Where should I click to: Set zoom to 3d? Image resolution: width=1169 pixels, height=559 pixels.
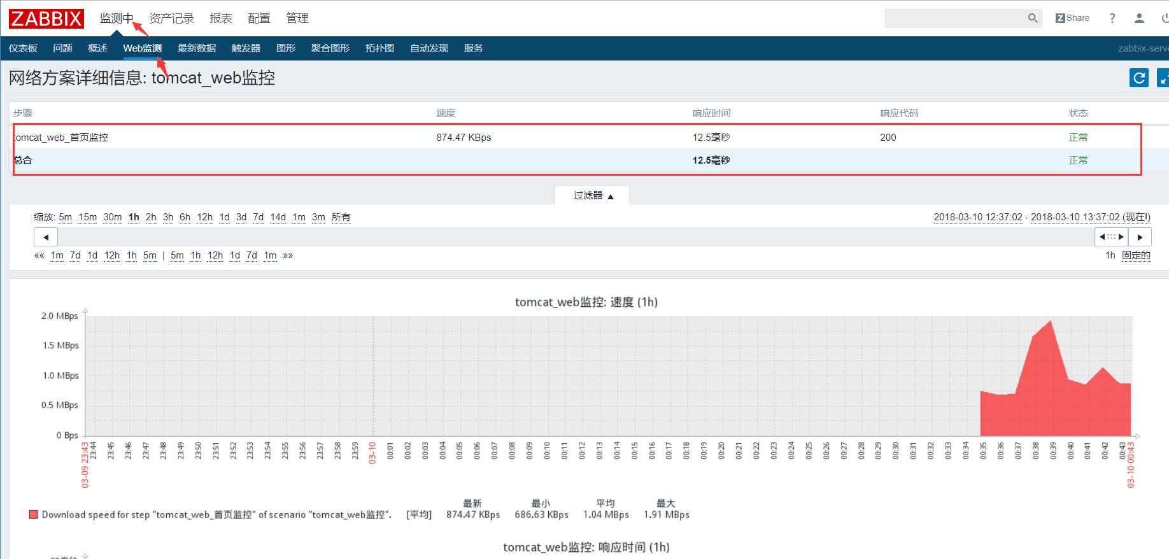[241, 217]
